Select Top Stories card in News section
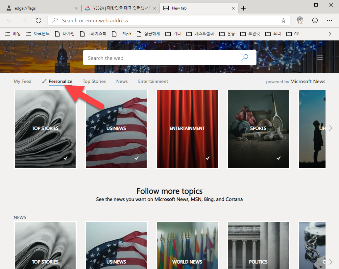The image size is (339, 269). pyautogui.click(x=45, y=245)
